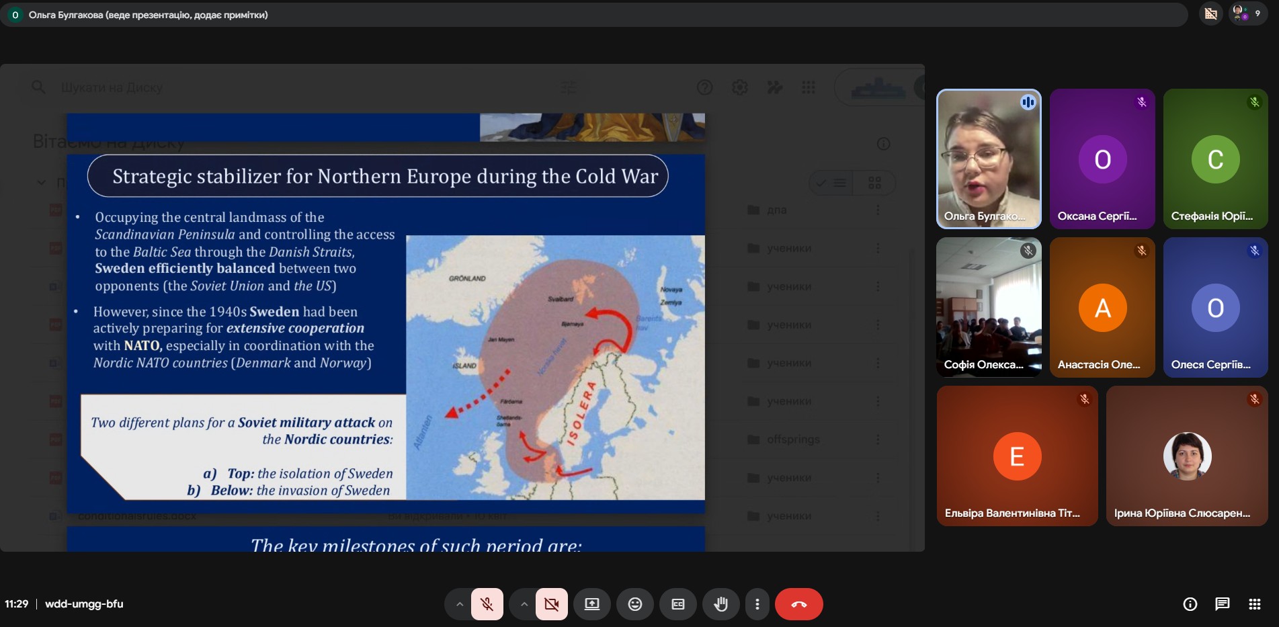Show the participants list with count 9

(x=1248, y=13)
